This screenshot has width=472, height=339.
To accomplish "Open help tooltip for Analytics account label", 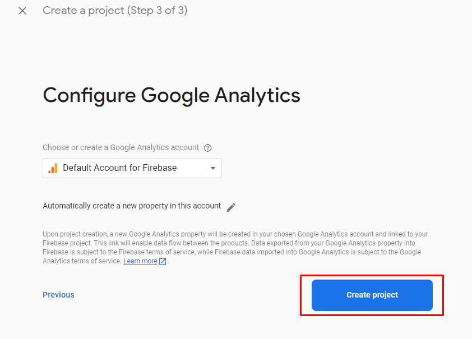I will click(x=208, y=148).
